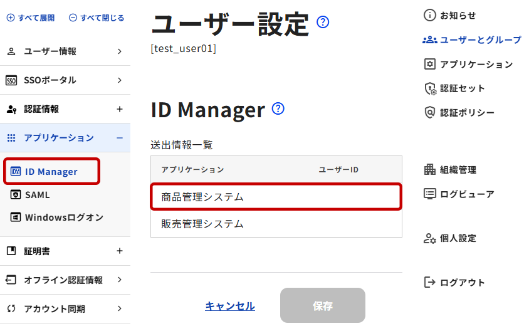Screen dimensions: 529x326
Task: Select the 商品管理システム table row
Action: point(276,197)
